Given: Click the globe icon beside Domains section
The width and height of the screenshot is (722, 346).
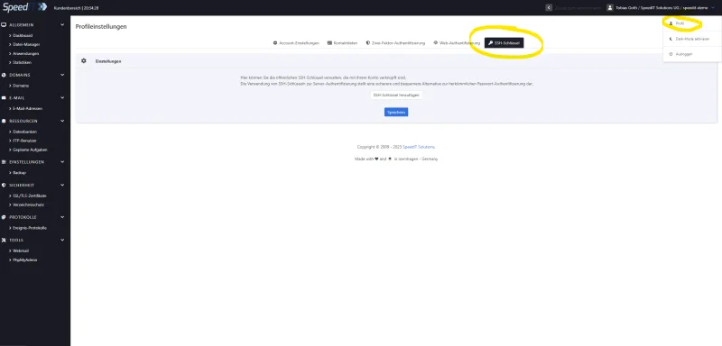Looking at the screenshot, I should tap(5, 75).
